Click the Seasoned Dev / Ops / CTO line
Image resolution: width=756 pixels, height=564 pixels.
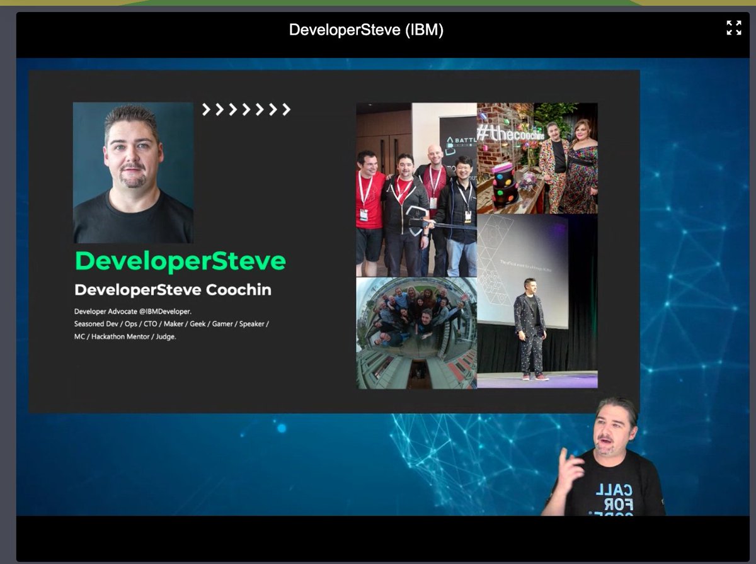[x=171, y=324]
